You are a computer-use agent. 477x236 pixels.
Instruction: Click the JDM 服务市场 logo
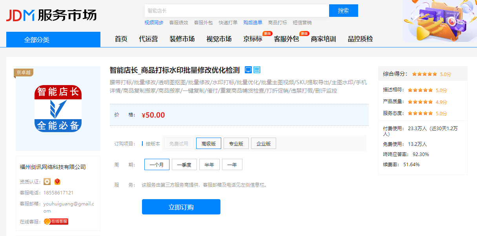[x=51, y=15]
